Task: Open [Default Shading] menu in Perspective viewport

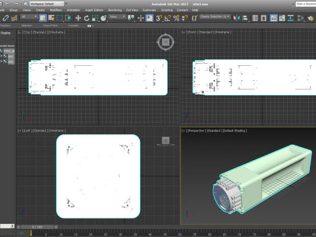Action: tap(234, 130)
